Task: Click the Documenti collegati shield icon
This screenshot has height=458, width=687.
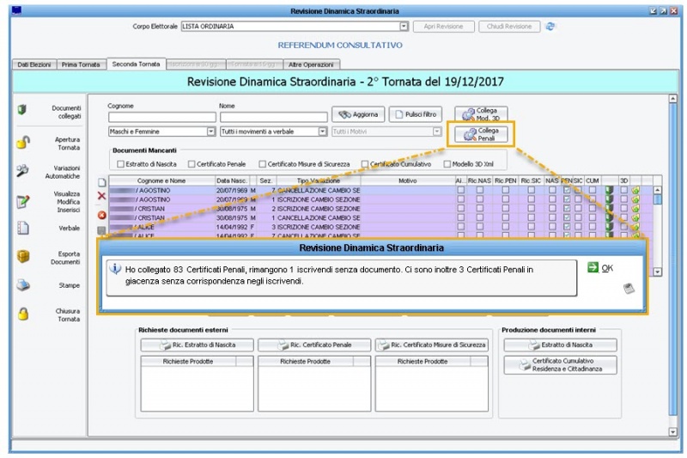Action: pos(23,110)
